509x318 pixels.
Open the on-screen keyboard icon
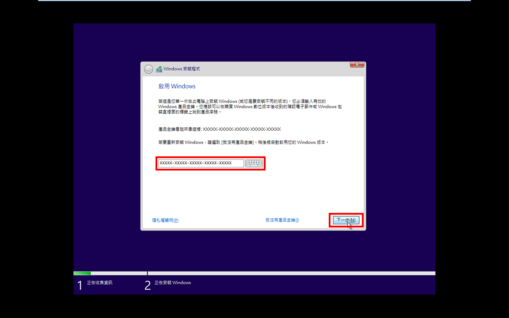coord(254,163)
